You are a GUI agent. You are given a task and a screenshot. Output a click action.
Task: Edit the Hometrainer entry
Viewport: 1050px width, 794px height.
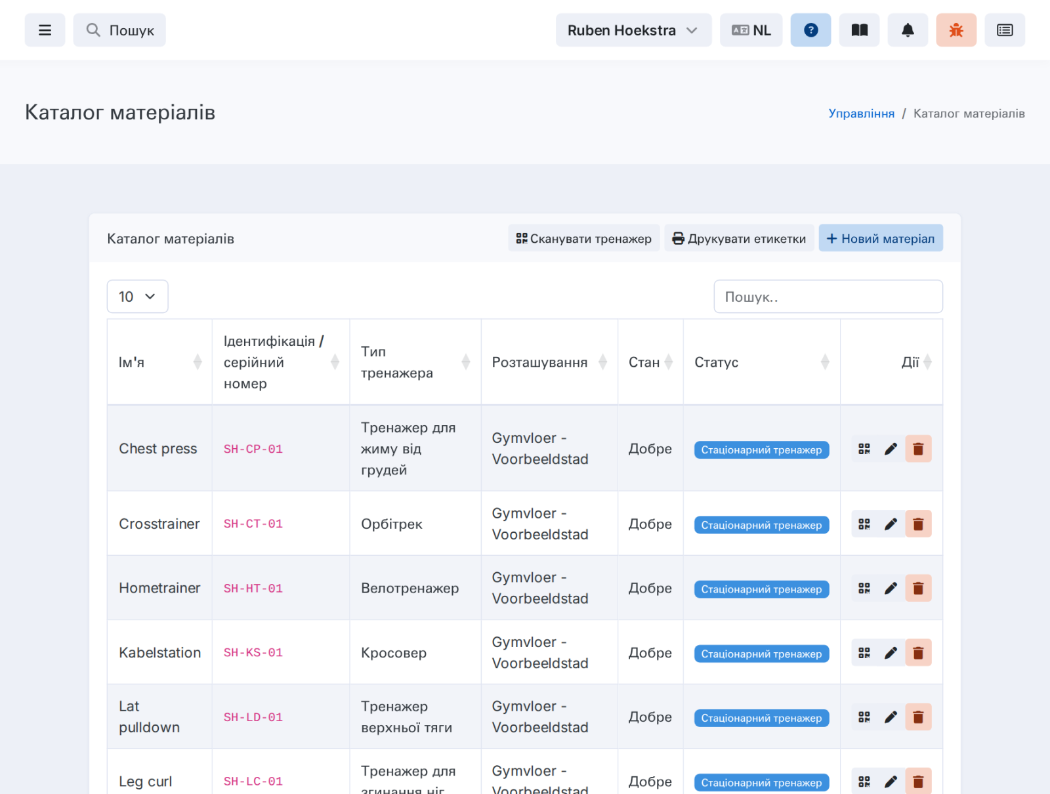click(x=891, y=588)
